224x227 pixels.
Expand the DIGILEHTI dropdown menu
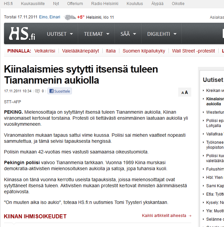[161, 34]
